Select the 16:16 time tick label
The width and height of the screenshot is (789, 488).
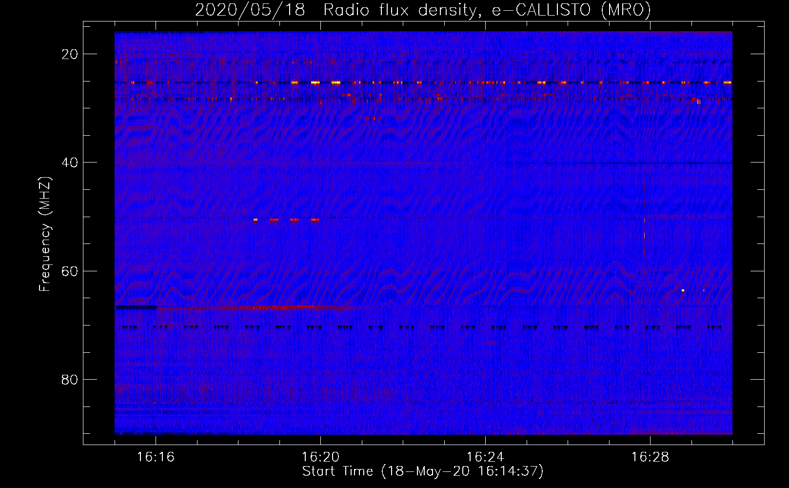pyautogui.click(x=156, y=457)
